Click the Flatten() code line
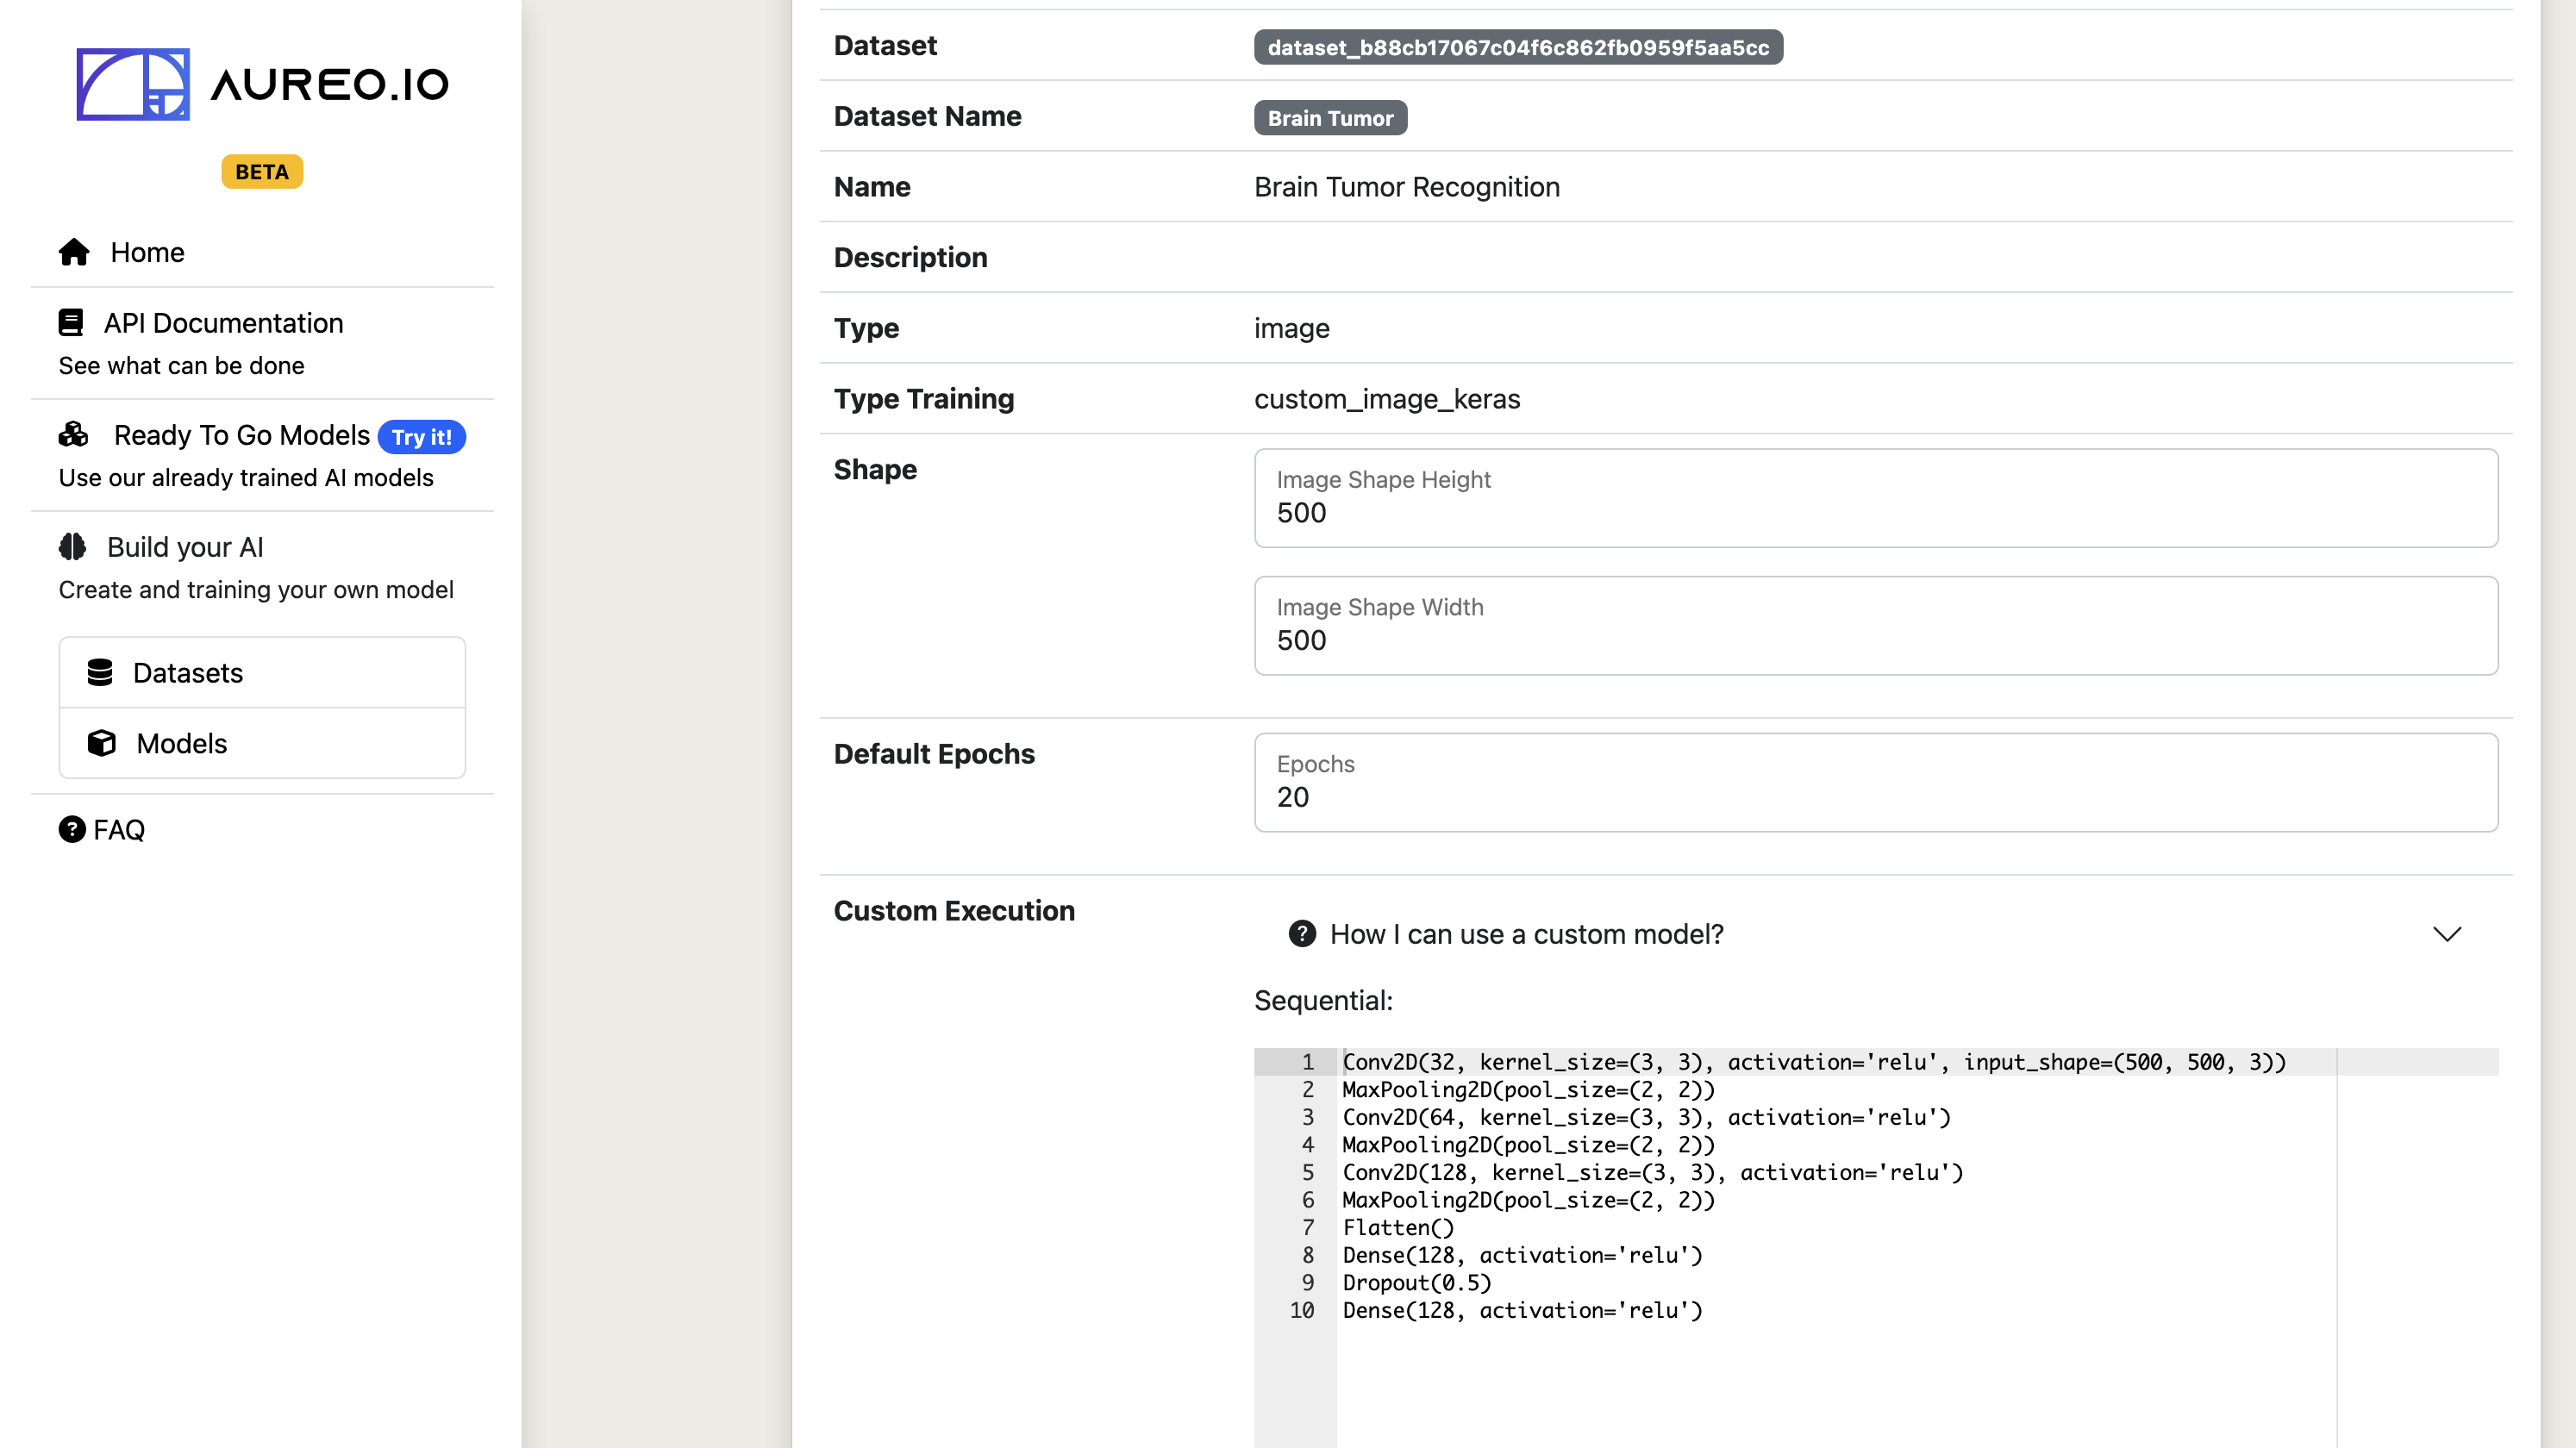 (x=1398, y=1228)
